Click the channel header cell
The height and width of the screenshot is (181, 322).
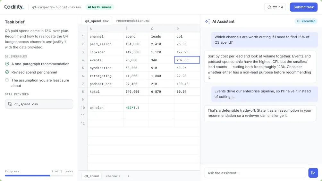[106, 36]
